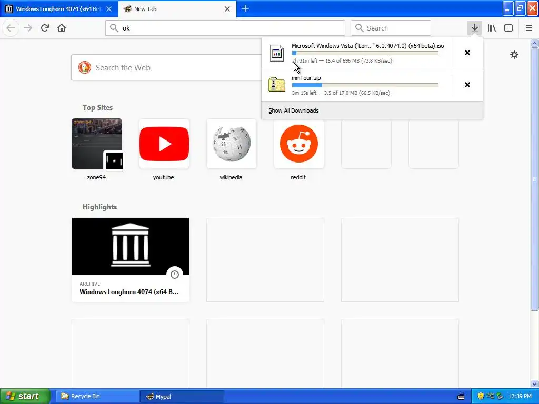Click the network connection tray icon
Image resolution: width=539 pixels, height=404 pixels.
490,396
